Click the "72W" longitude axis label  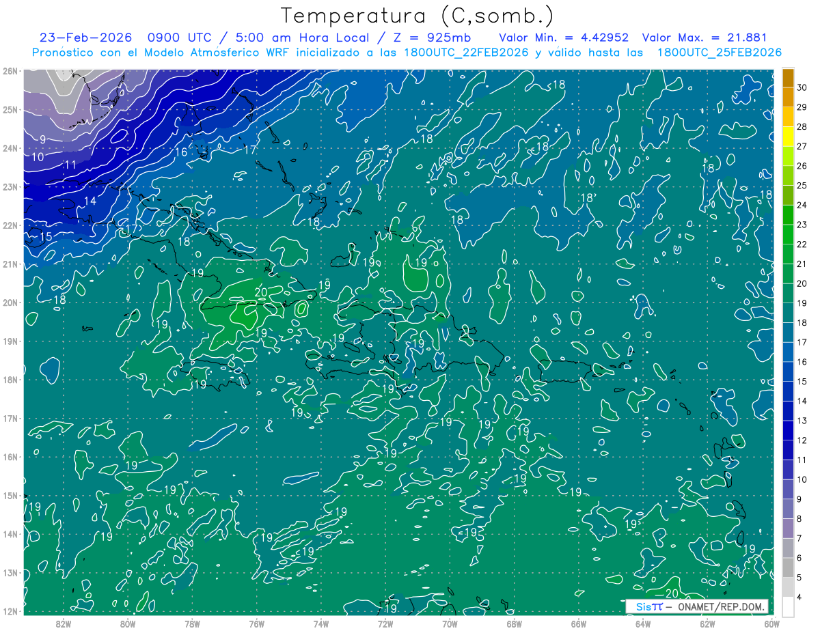[x=385, y=623]
